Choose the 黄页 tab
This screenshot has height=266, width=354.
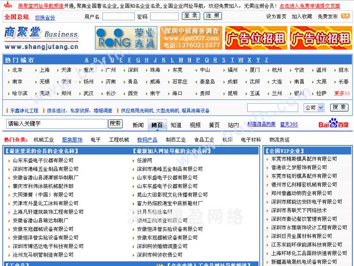[x=214, y=125]
